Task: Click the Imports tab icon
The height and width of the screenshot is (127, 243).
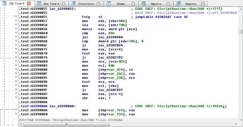Action: click(x=144, y=4)
